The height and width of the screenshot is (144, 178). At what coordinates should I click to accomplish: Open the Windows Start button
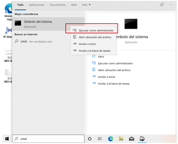coord(7,139)
